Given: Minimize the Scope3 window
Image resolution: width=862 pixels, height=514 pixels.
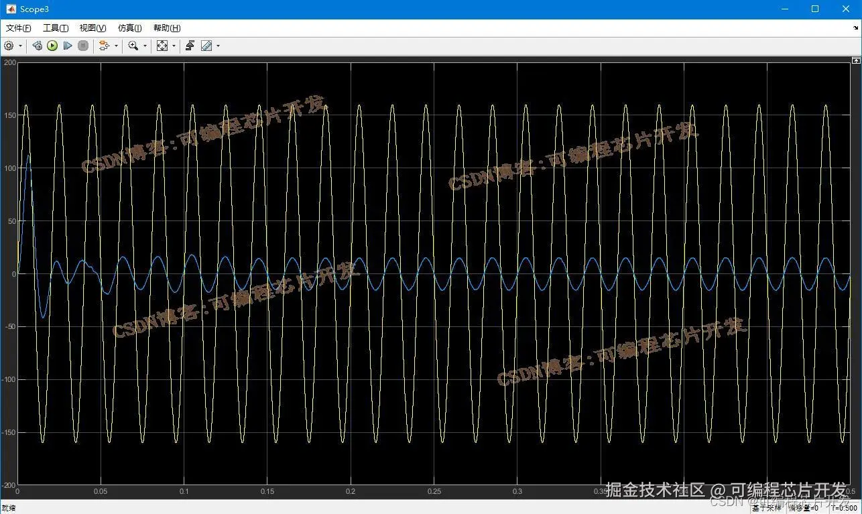Looking at the screenshot, I should pos(785,9).
